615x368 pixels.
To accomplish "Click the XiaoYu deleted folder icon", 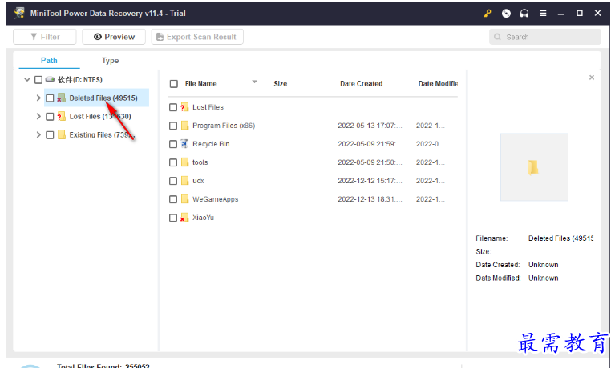I will click(184, 218).
